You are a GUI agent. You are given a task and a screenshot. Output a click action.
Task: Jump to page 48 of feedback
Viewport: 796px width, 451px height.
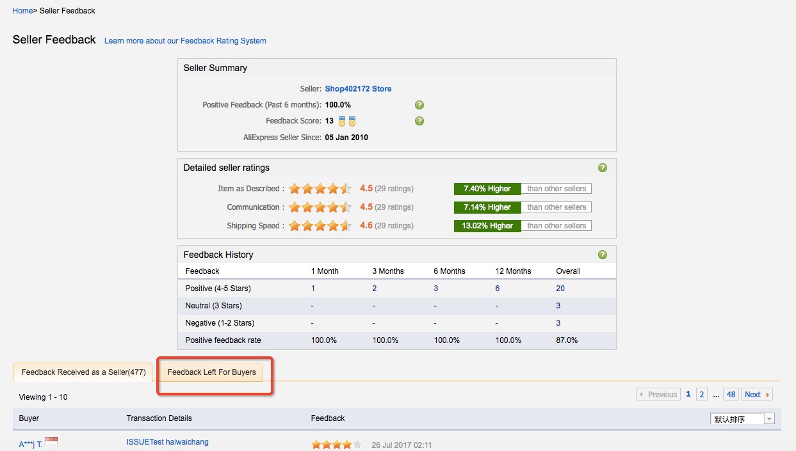click(x=731, y=395)
